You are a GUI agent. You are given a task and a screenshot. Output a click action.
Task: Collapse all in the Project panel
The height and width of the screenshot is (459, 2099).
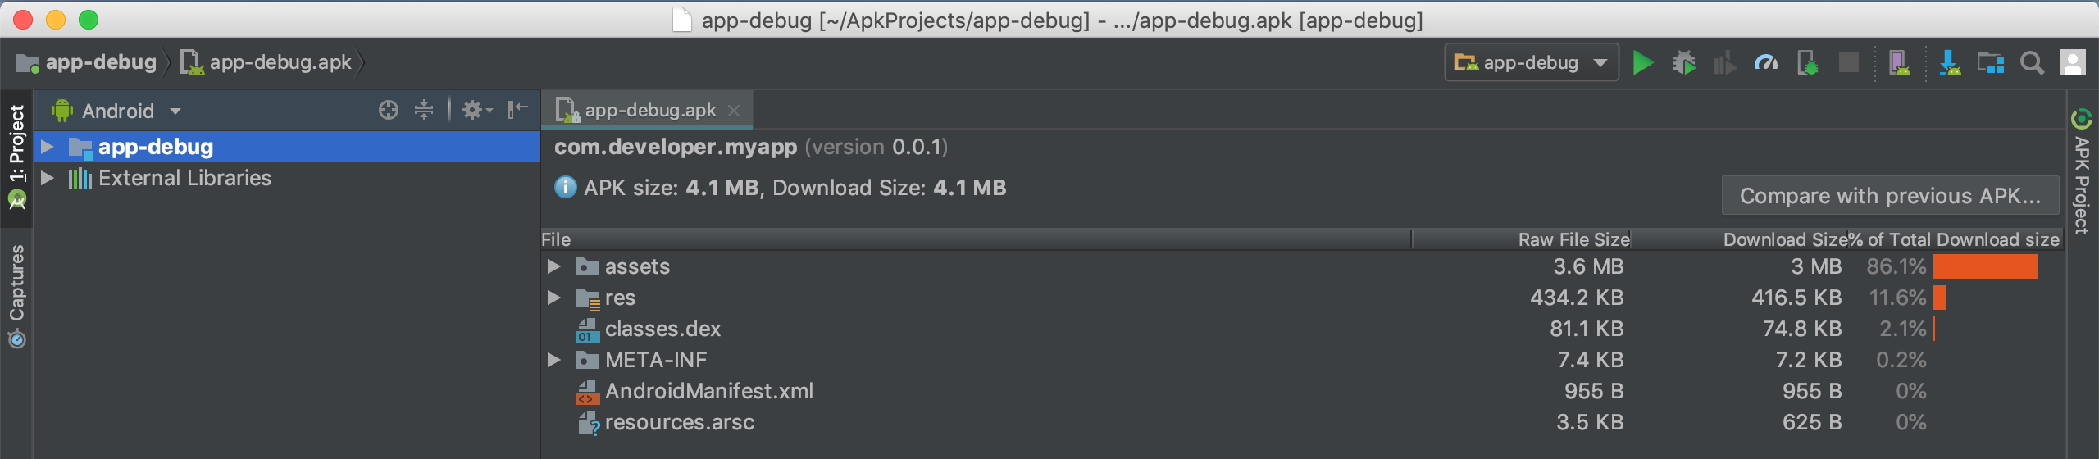[x=424, y=110]
